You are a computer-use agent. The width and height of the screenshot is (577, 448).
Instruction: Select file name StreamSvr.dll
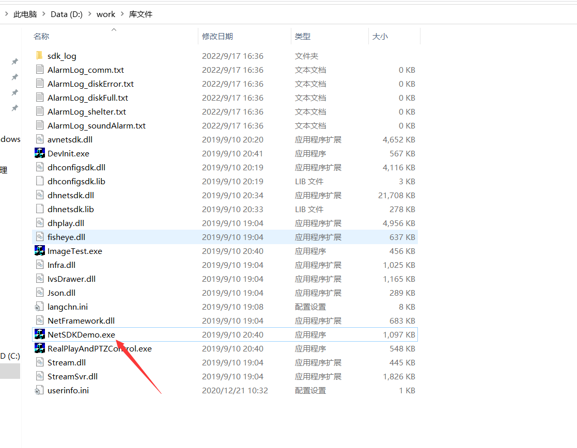click(72, 376)
